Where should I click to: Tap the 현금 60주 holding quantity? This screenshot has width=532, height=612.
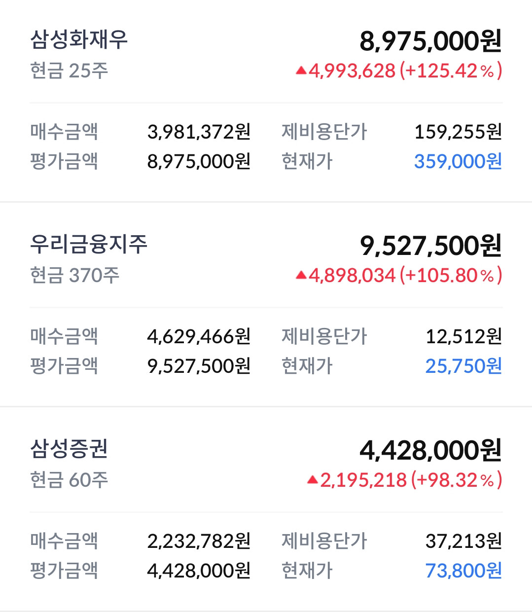(69, 480)
